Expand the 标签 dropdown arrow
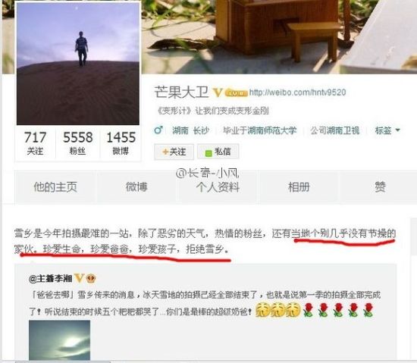Image resolution: width=417 pixels, height=363 pixels. pos(397,130)
